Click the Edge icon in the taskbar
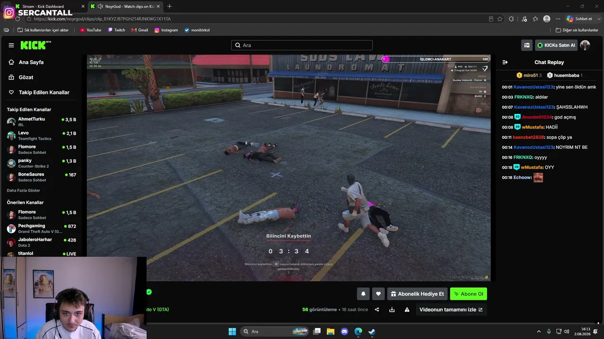This screenshot has height=339, width=604. pos(358,331)
